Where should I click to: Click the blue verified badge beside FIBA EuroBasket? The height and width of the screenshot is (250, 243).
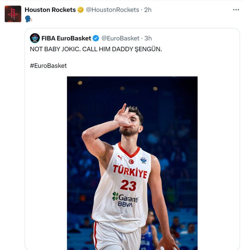pyautogui.click(x=96, y=38)
